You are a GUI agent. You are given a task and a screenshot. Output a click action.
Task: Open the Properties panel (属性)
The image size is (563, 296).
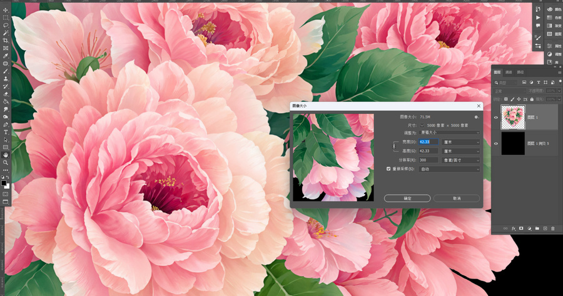[554, 46]
